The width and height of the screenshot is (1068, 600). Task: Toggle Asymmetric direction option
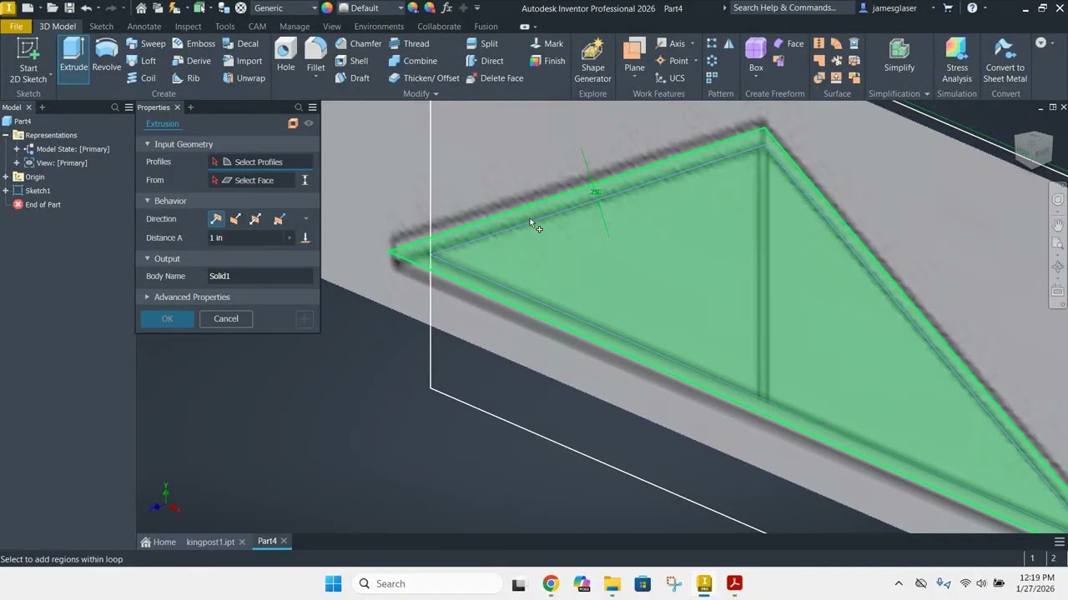(x=279, y=219)
